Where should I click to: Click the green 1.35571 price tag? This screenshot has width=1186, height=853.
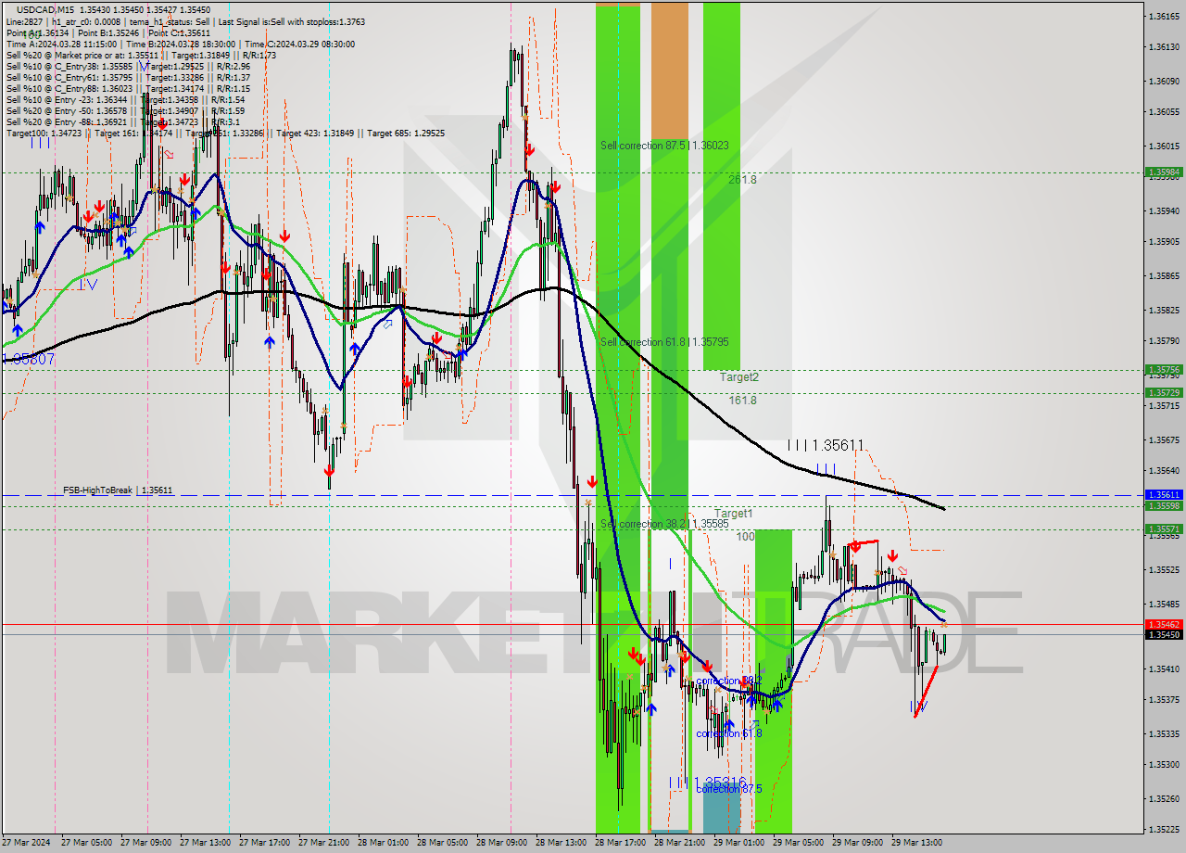click(1164, 529)
